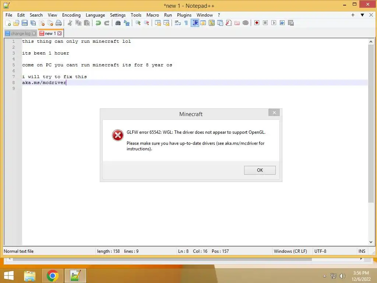Click the Close document toolbar icon
This screenshot has height=283, width=377.
pos(42,23)
